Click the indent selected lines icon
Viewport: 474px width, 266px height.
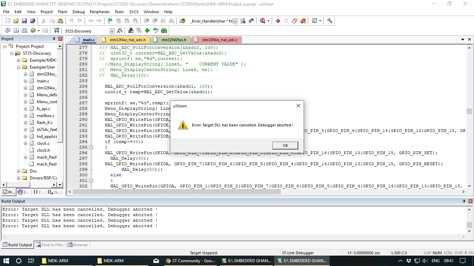pyautogui.click(x=146, y=21)
